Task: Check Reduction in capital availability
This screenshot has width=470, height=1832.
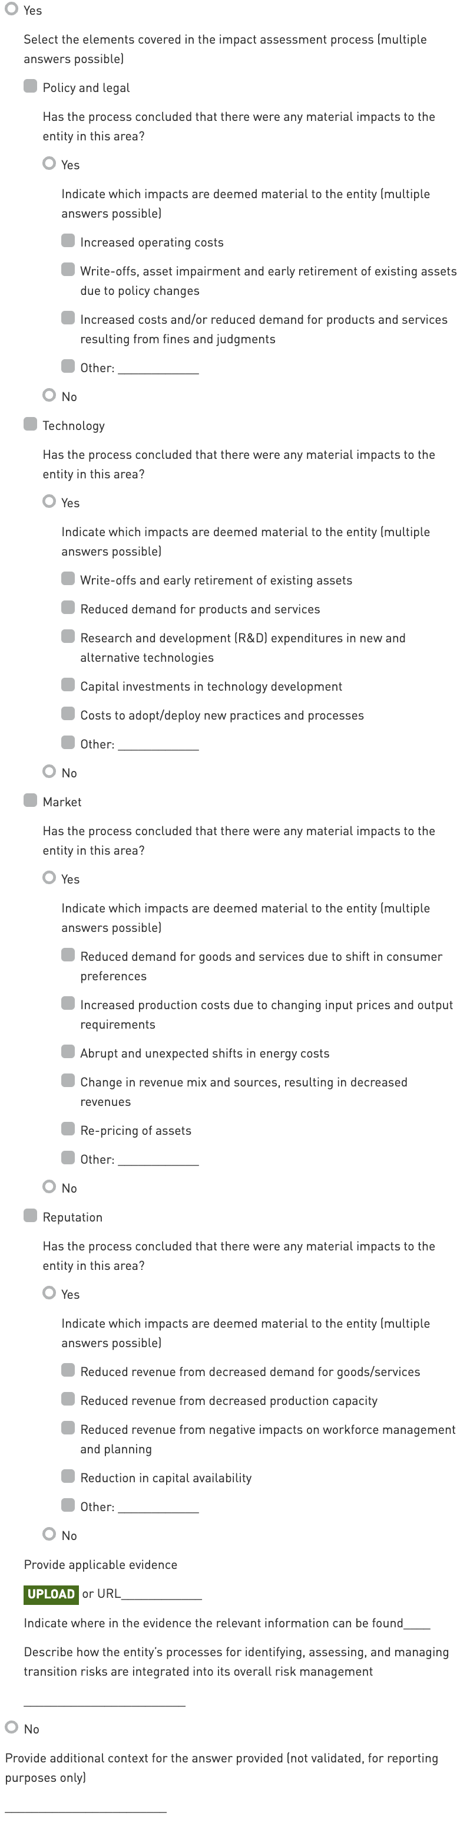Action: [68, 1477]
